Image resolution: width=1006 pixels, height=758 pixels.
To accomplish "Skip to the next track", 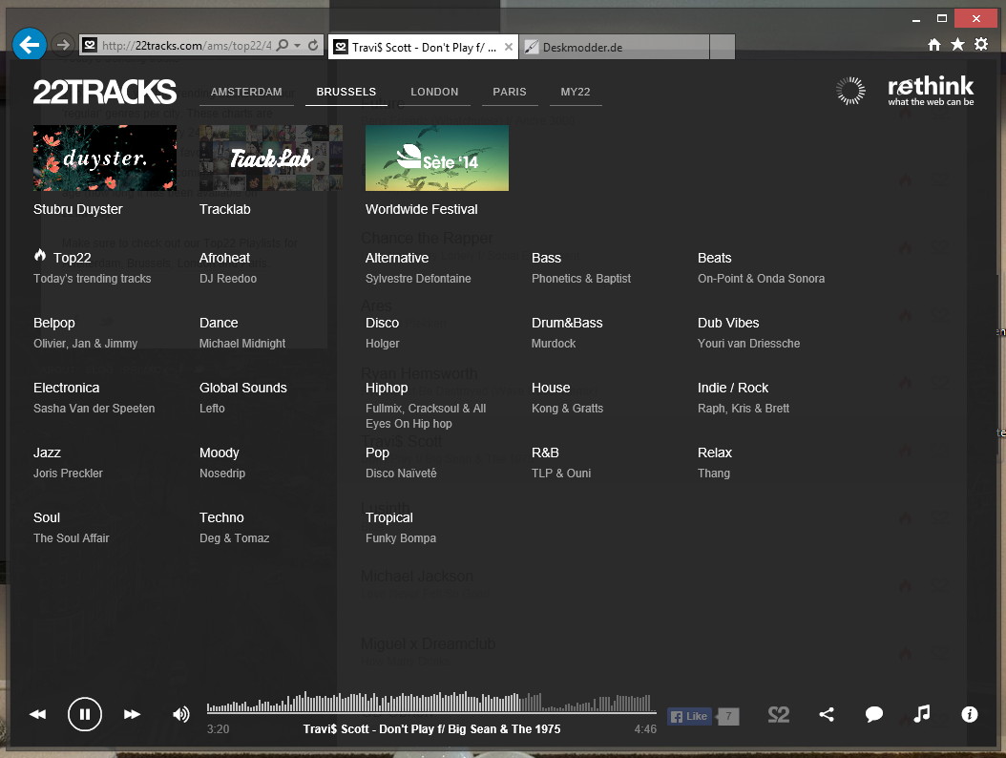I will tap(132, 714).
